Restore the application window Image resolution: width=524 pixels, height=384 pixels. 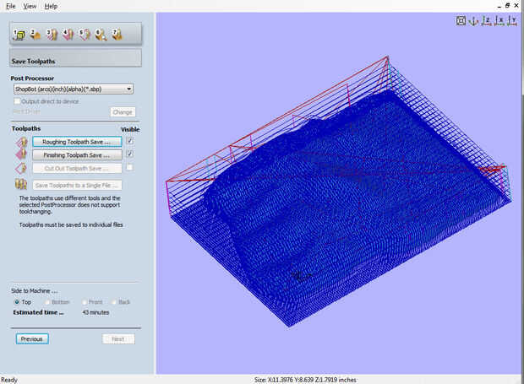(x=507, y=5)
